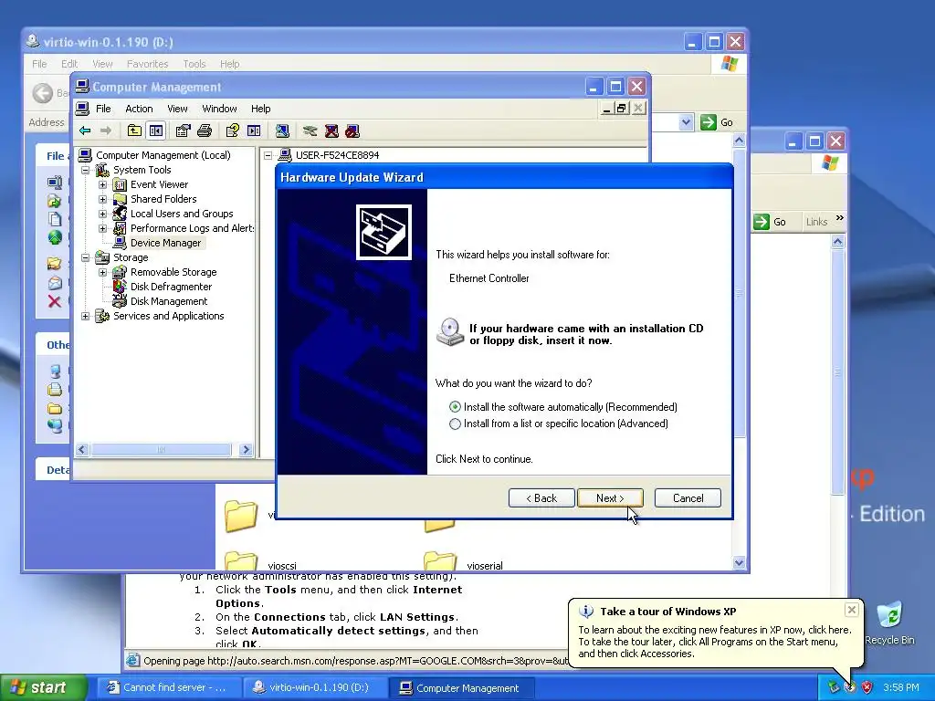
Task: Expand Local Users and Groups node
Action: 102,214
